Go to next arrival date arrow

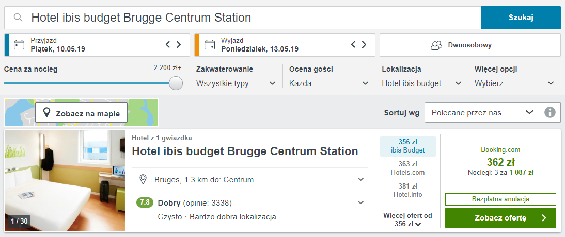[179, 45]
